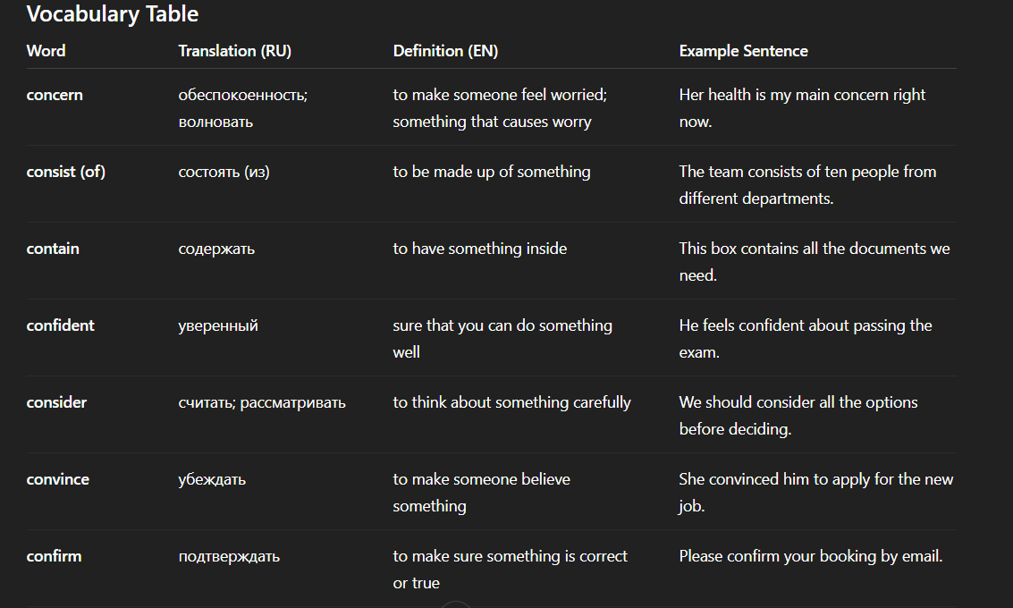Click the Vocabulary Table heading

113,14
